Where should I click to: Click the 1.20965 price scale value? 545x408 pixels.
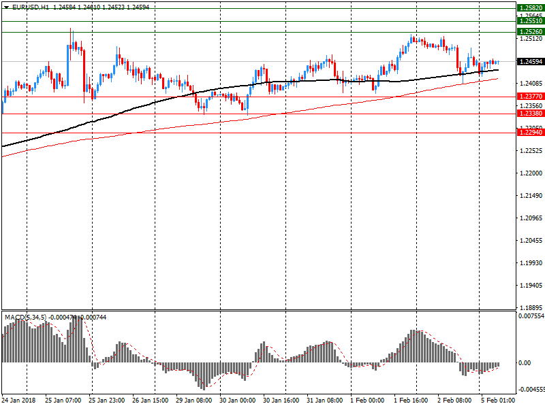[531, 218]
